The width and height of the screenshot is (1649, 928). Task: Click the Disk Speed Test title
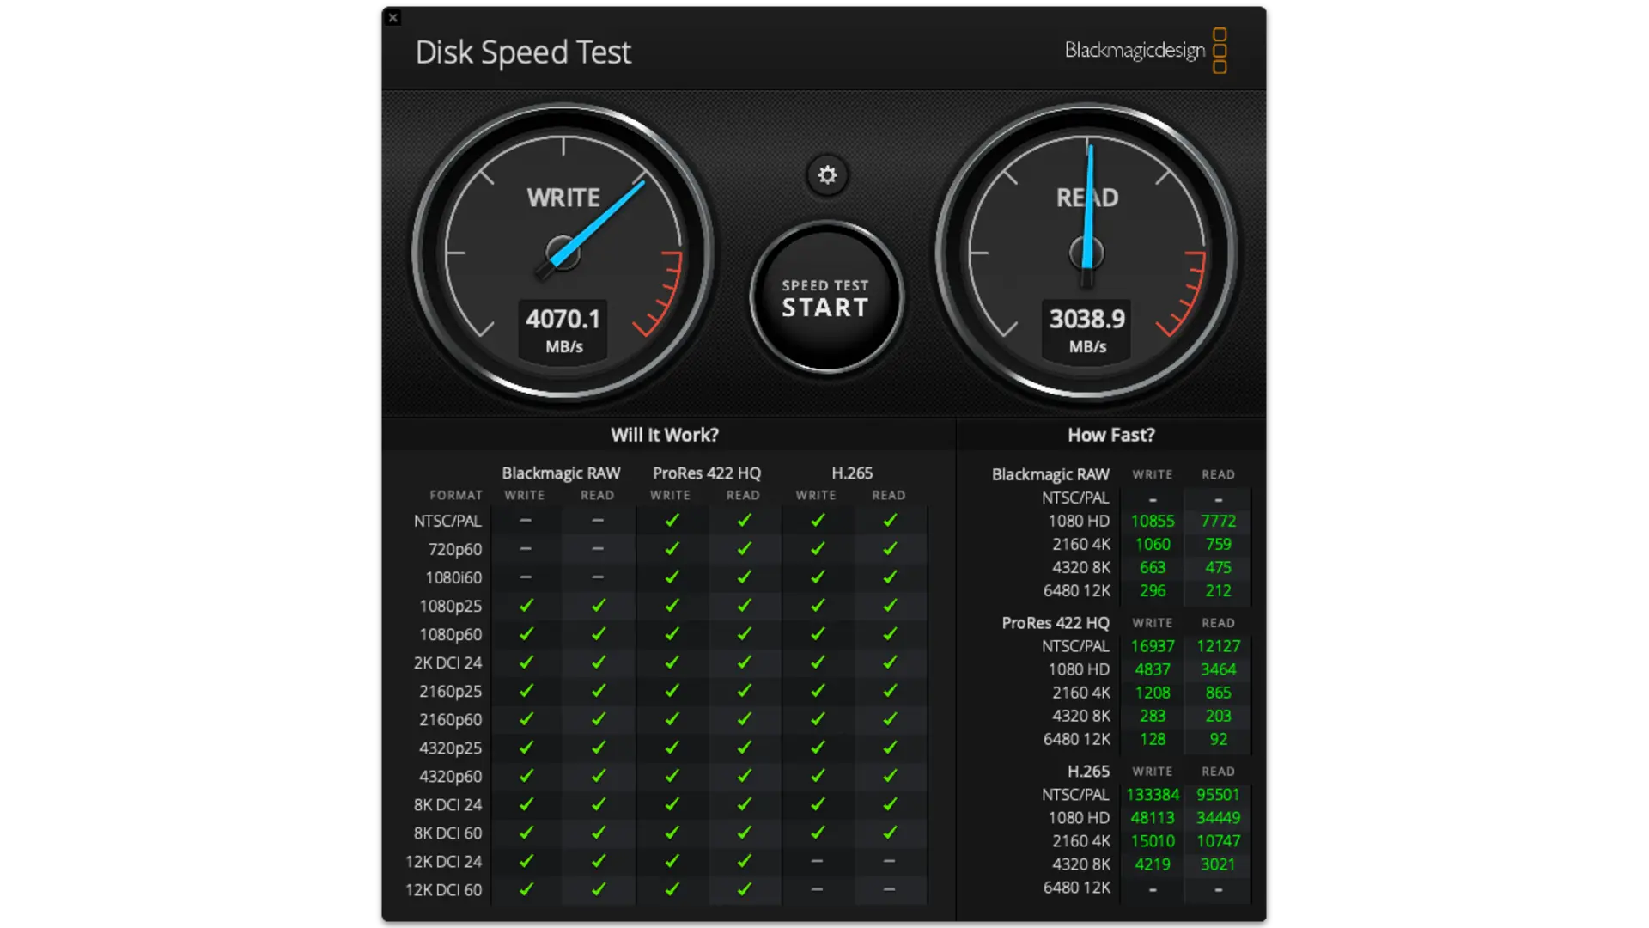click(x=523, y=52)
